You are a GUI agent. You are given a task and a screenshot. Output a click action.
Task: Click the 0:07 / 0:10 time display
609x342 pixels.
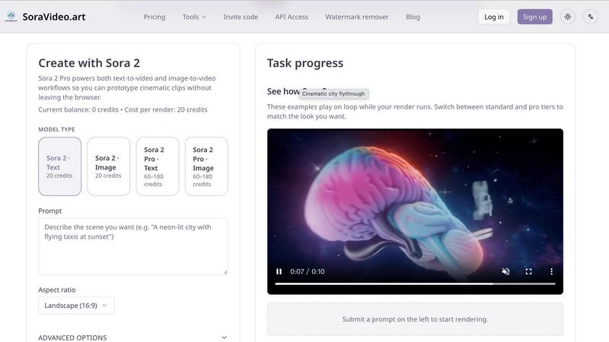click(308, 271)
